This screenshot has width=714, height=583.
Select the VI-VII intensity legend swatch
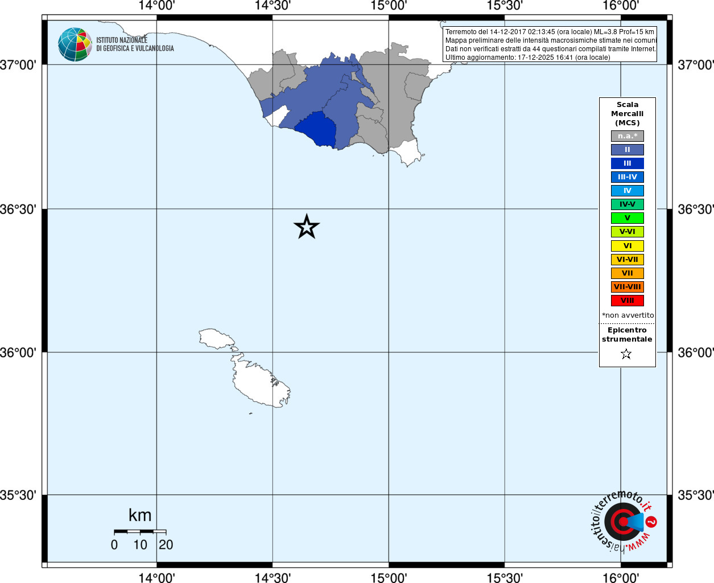[x=628, y=260]
